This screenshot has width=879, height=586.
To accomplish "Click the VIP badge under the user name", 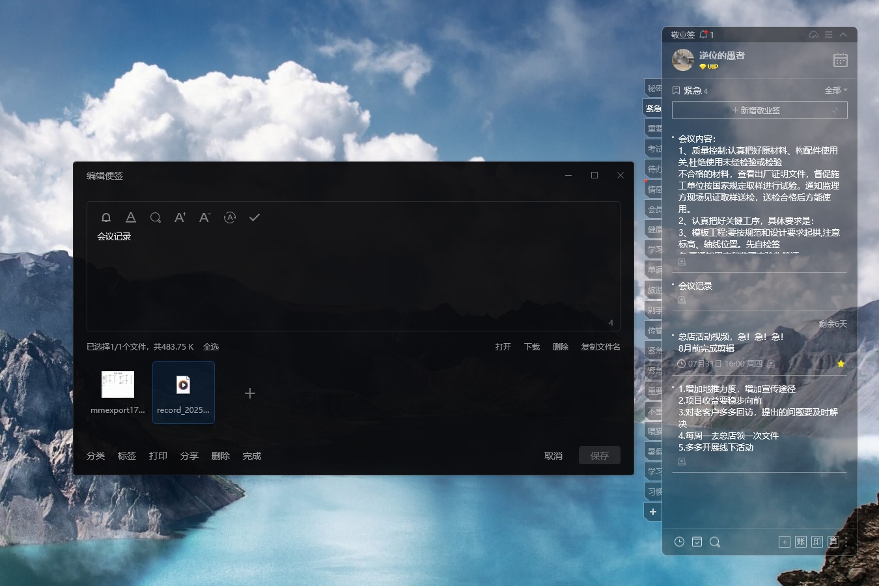I will click(x=709, y=66).
